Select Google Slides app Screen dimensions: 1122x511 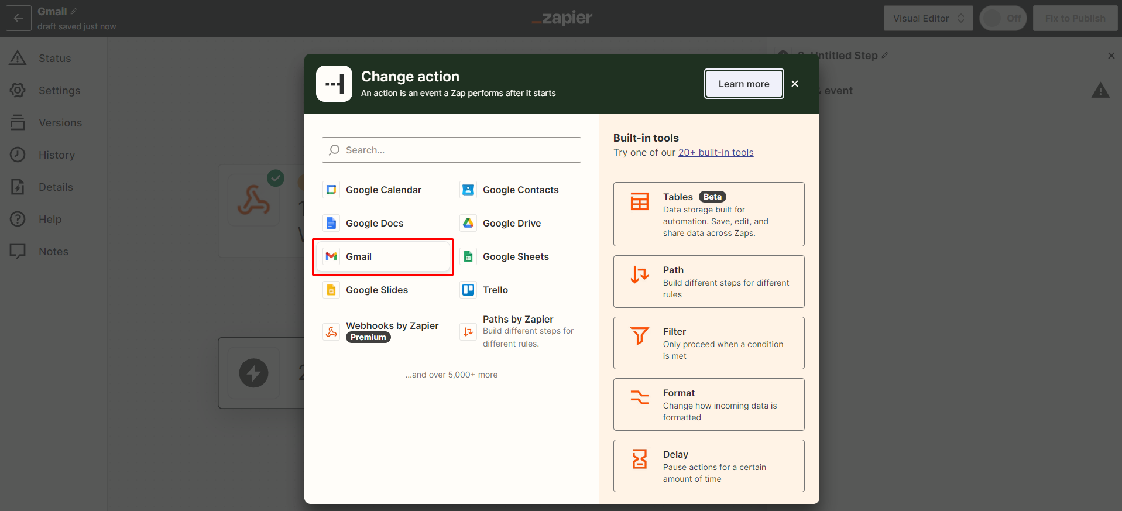[x=383, y=290]
